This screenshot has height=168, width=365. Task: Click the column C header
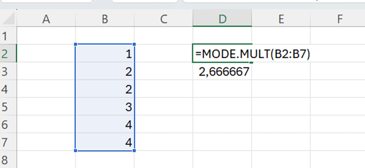click(x=163, y=19)
